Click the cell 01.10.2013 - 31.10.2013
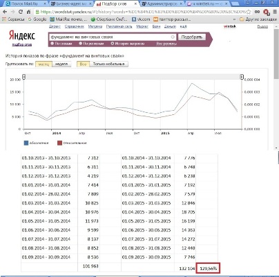 point(46,158)
